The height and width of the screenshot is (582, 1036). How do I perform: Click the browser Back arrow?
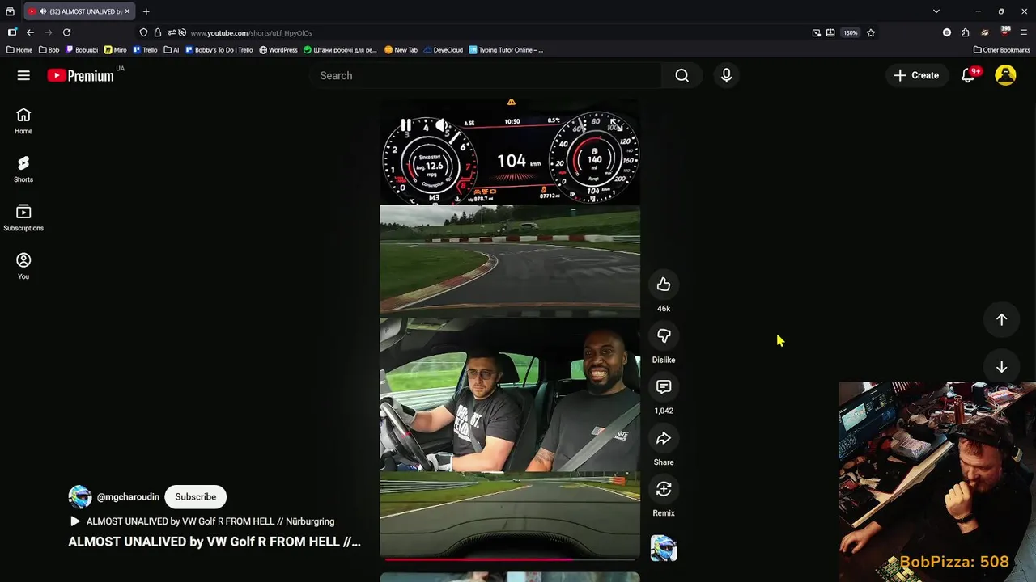pyautogui.click(x=30, y=32)
